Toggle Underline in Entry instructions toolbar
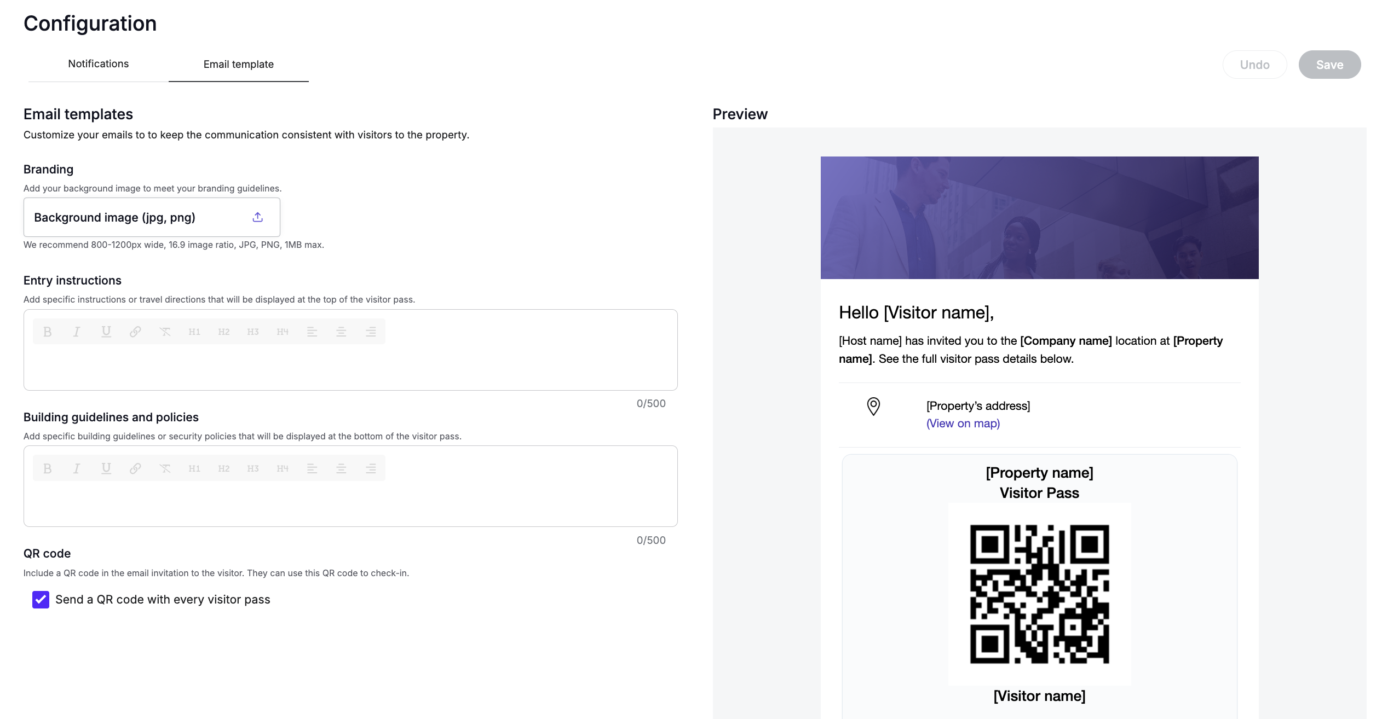Screen dimensions: 1382x719 (x=106, y=332)
